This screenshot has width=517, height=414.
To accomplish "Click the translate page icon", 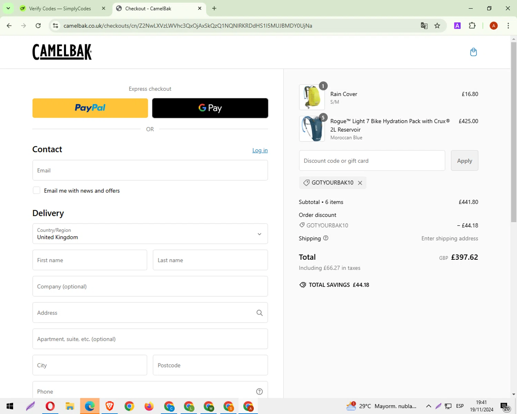I will 424,26.
